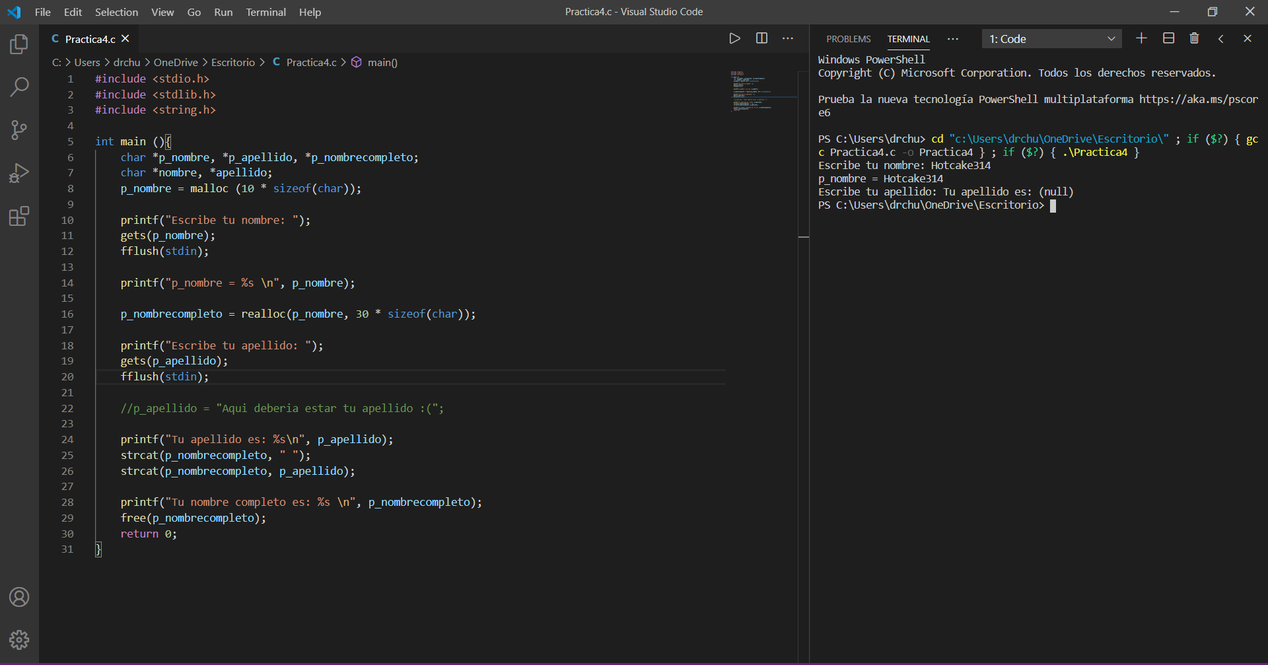The image size is (1268, 665).
Task: Open the Run menu
Action: click(223, 12)
